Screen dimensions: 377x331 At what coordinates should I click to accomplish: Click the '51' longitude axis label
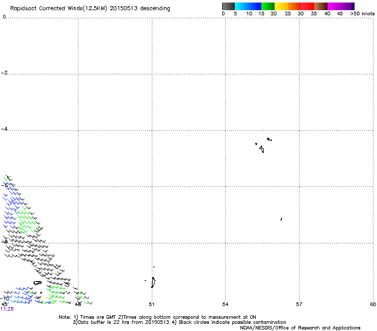tap(151, 305)
